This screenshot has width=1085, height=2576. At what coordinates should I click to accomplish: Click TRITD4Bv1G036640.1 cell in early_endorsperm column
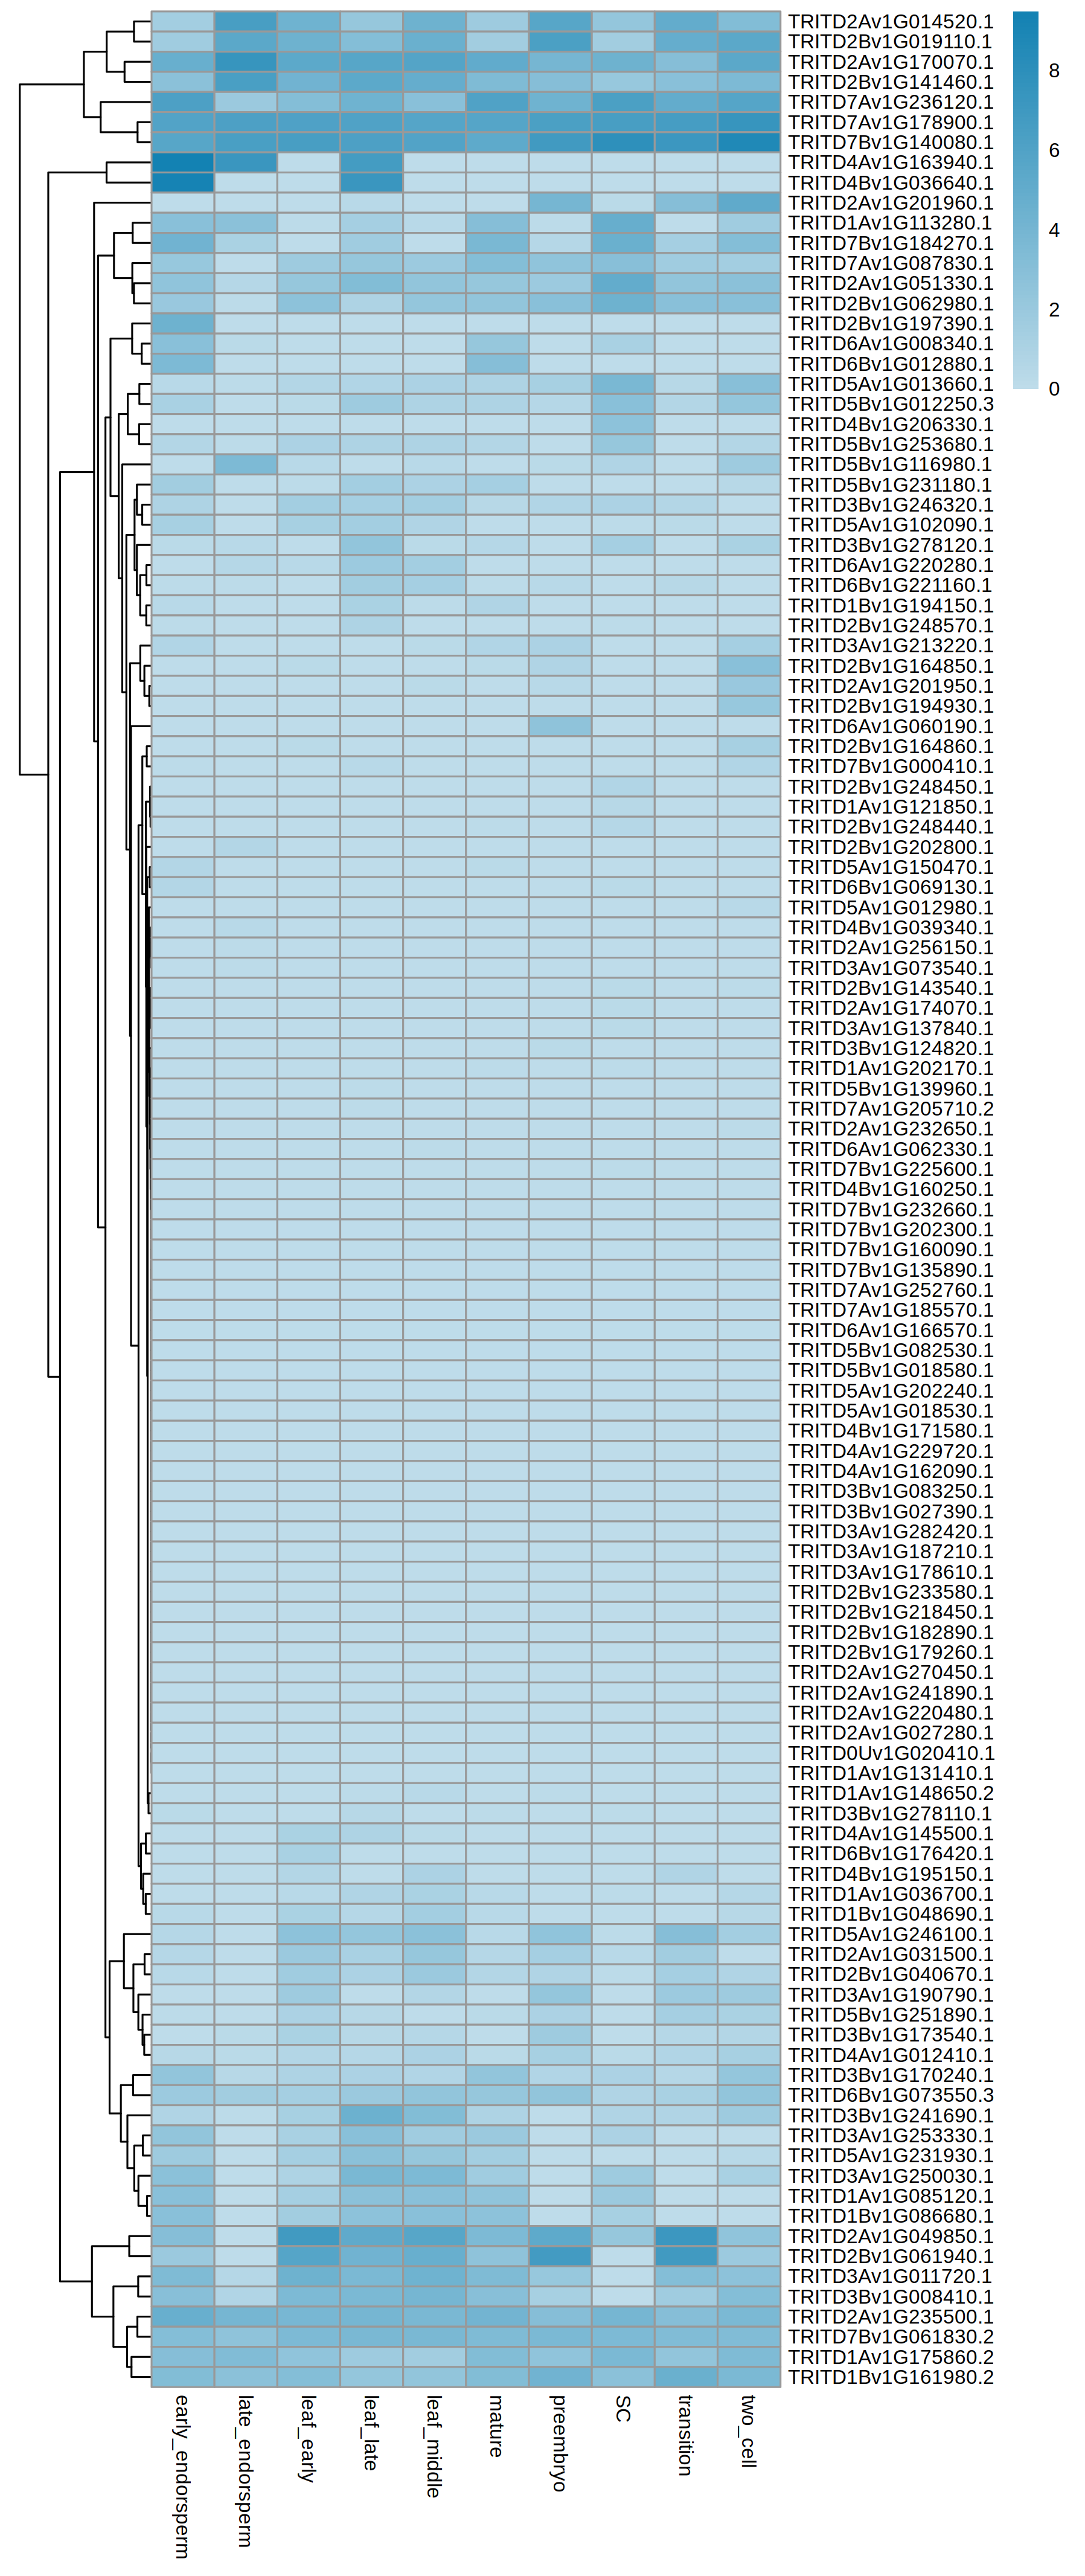(x=182, y=183)
